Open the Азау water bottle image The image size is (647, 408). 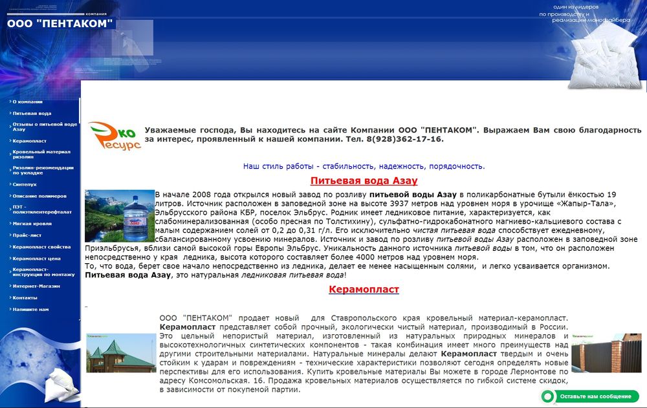tap(120, 216)
